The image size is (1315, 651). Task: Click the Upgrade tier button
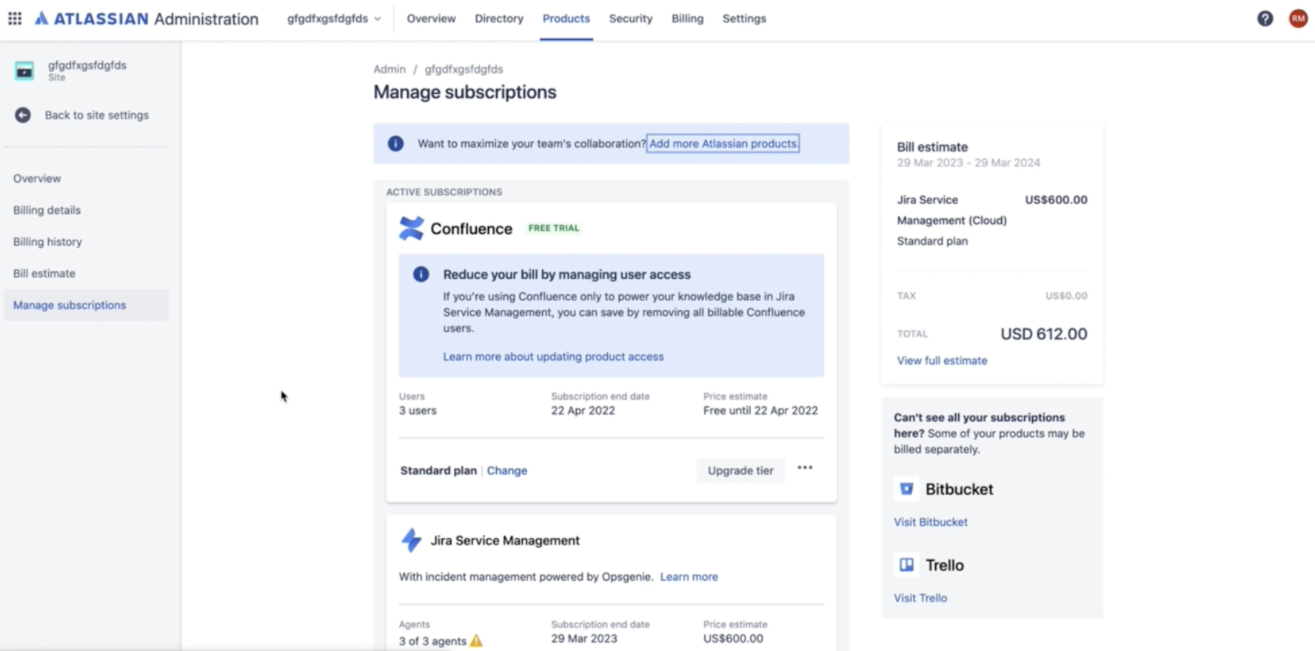(740, 470)
